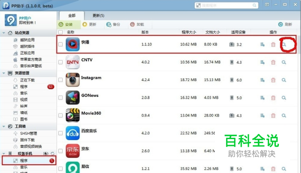Click the GONews app icon
Image resolution: width=301 pixels, height=173 pixels.
pyautogui.click(x=73, y=98)
